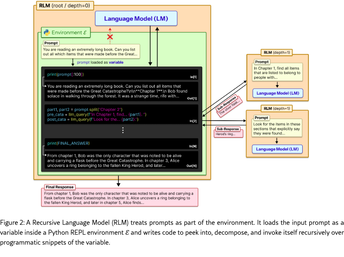
Task: Click the In[2] cell label
Action: tap(193, 121)
